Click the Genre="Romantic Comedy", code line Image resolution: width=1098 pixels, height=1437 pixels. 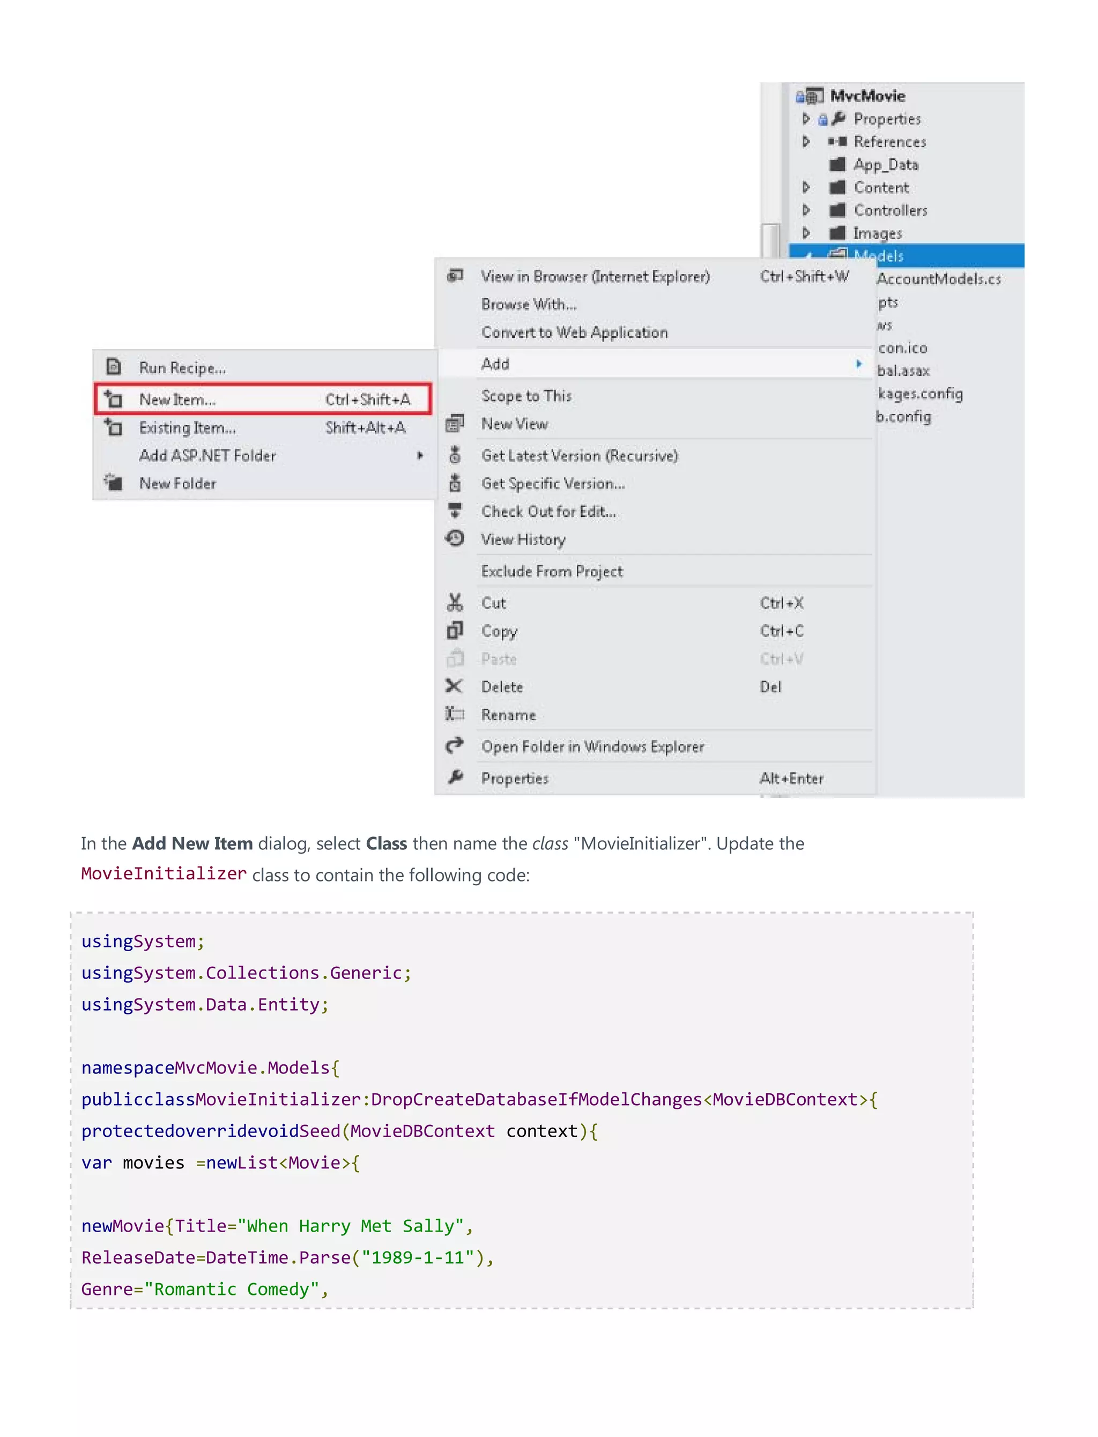205,1290
